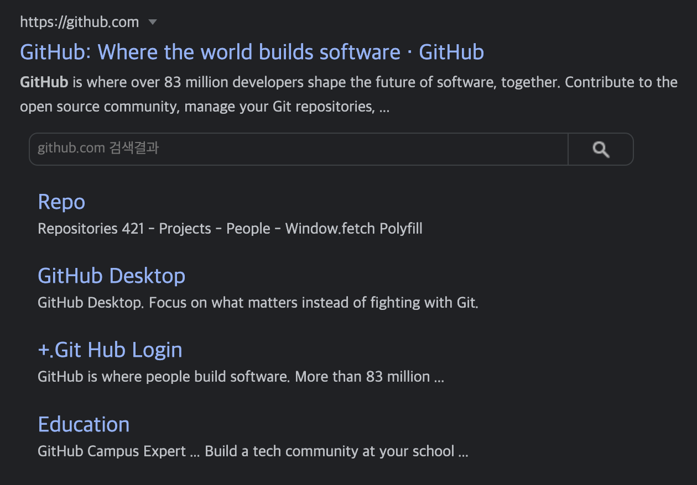
Task: Open the dropdown arrow next to https://github.com
Action: 153,23
